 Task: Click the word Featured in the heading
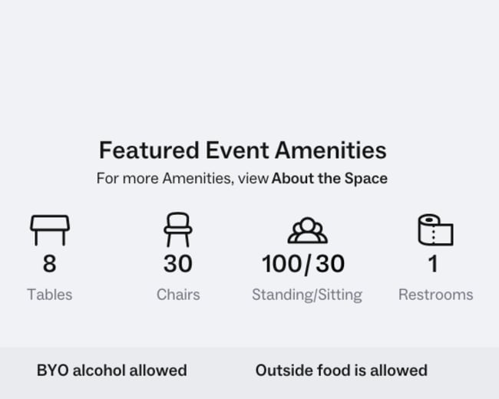(149, 150)
